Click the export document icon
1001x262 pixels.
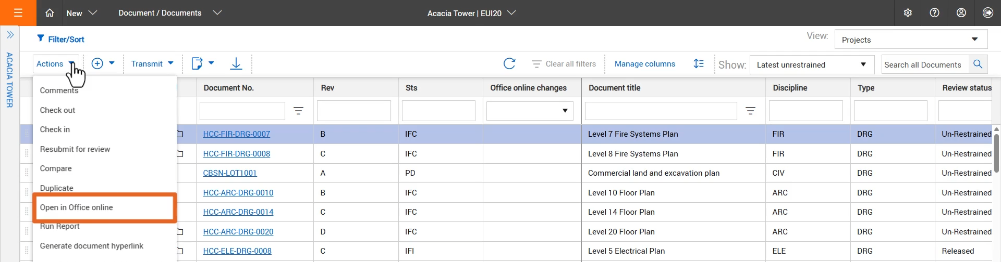tap(197, 63)
